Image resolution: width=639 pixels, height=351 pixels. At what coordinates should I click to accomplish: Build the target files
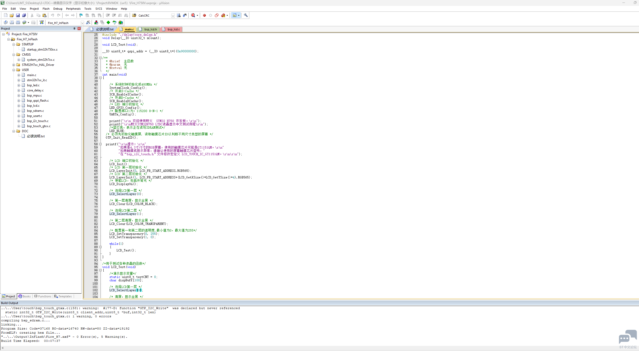pos(12,22)
